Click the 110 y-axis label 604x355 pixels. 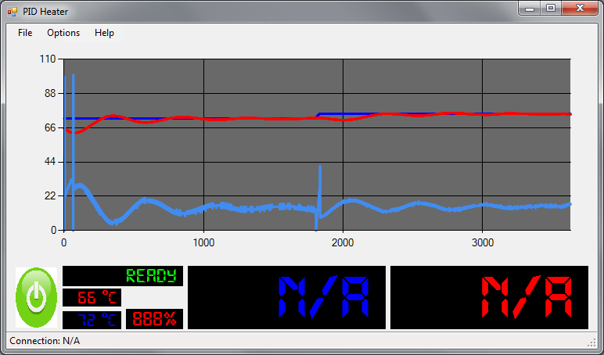click(48, 59)
